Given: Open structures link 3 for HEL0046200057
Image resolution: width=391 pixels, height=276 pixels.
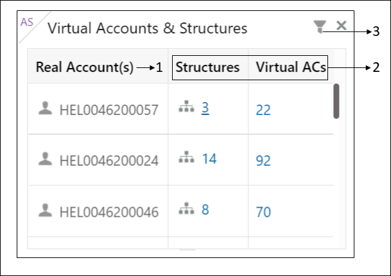Looking at the screenshot, I should pos(205,108).
